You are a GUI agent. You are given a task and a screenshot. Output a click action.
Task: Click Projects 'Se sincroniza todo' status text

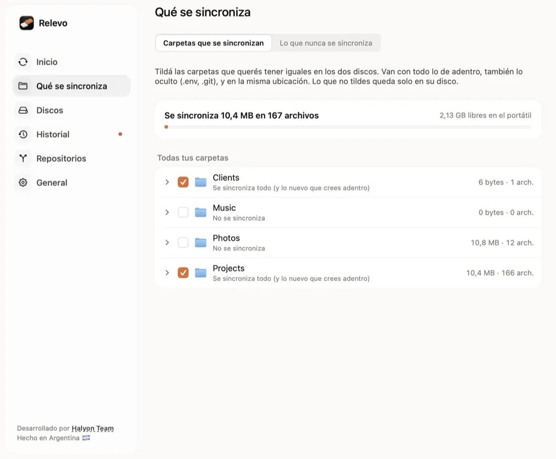point(291,279)
